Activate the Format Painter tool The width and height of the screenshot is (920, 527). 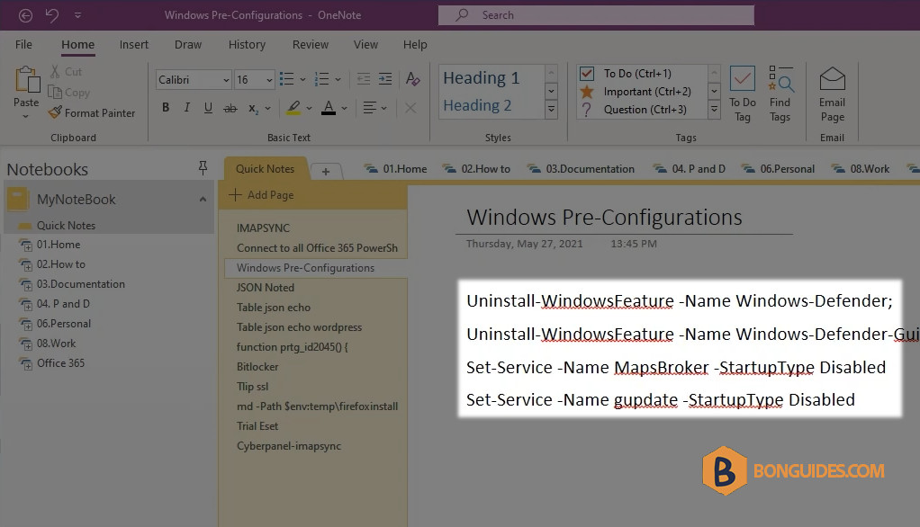click(92, 112)
